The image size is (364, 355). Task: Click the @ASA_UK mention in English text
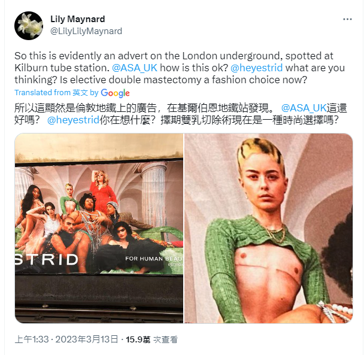click(135, 68)
